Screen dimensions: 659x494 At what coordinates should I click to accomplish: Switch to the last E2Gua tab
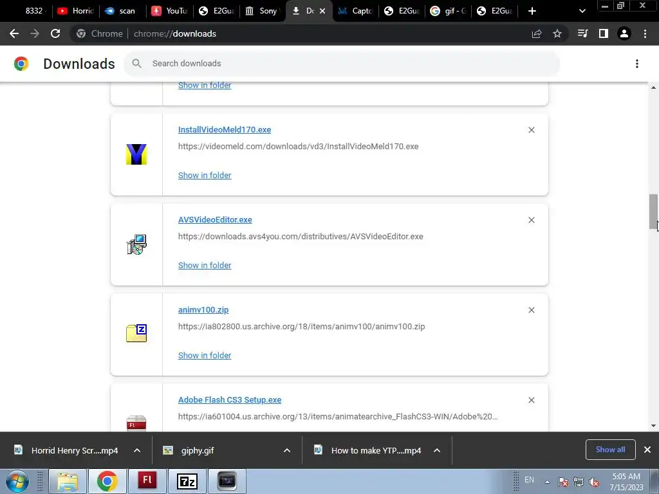(495, 11)
